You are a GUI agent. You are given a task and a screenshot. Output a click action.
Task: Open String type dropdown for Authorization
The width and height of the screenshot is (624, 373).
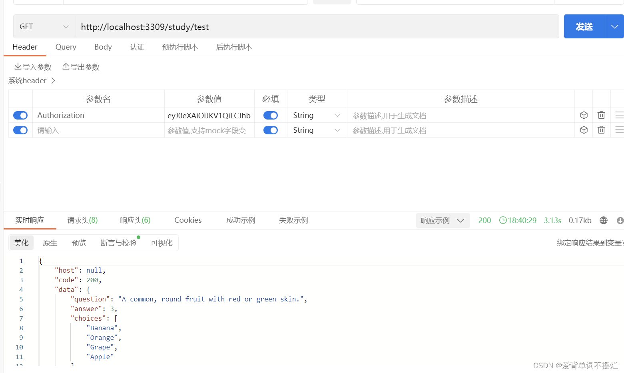[x=317, y=115]
